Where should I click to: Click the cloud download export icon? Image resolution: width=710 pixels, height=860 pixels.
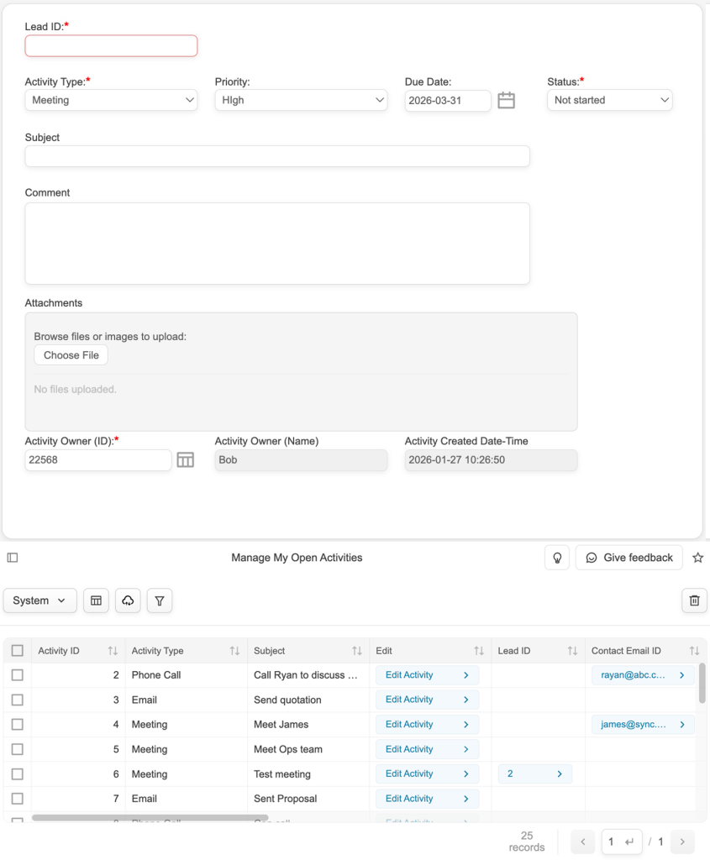[128, 600]
